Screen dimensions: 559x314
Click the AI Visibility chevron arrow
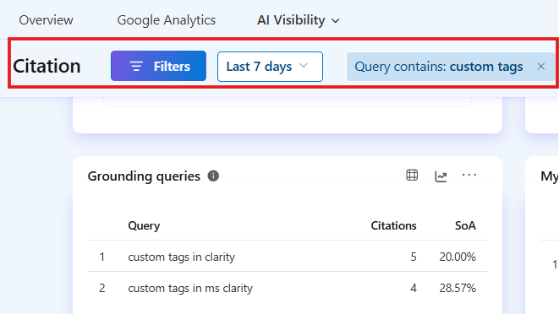tap(335, 21)
